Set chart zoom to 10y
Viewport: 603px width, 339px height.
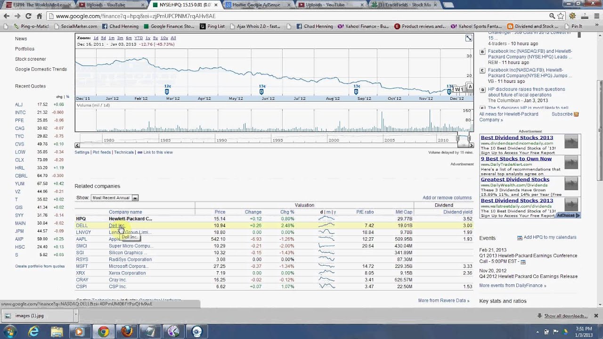click(x=164, y=38)
